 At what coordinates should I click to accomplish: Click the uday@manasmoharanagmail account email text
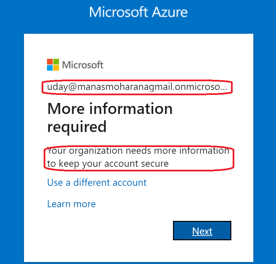[x=133, y=88]
